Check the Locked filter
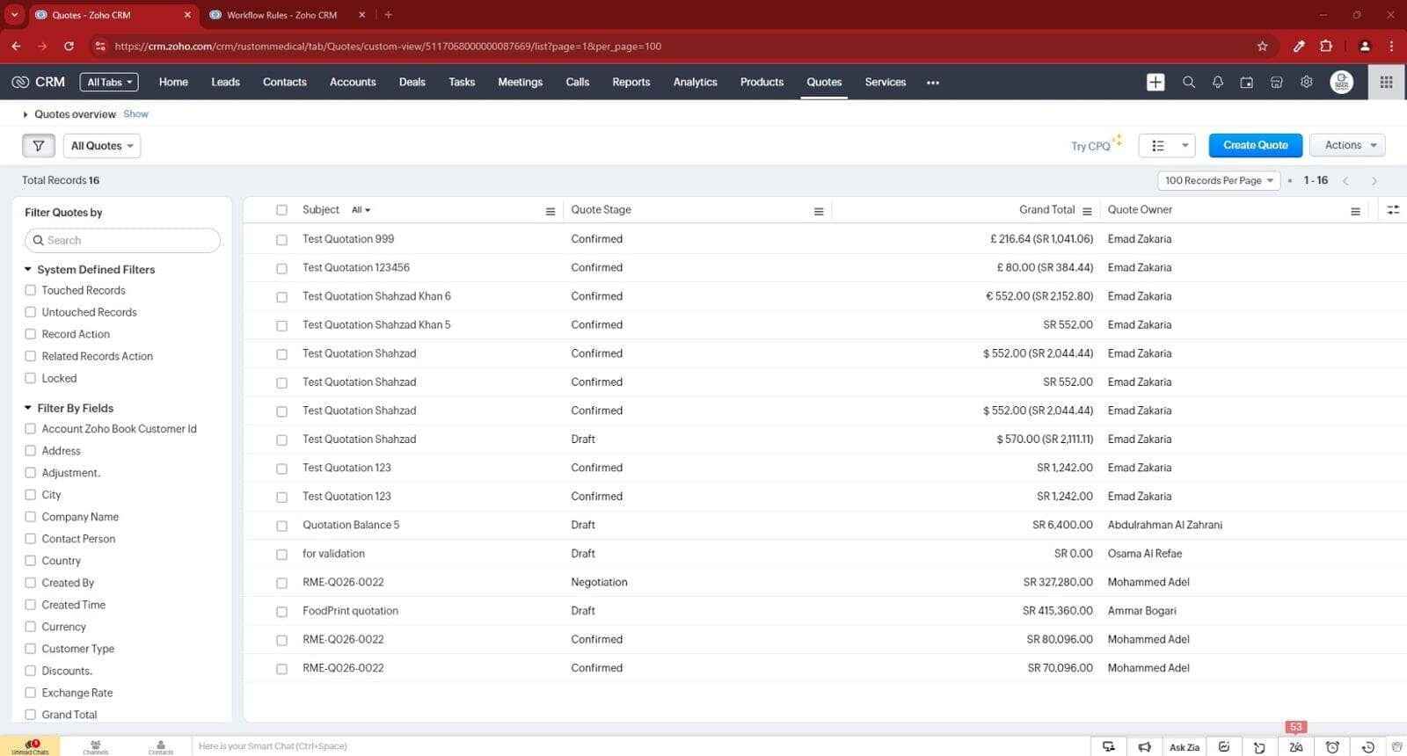This screenshot has width=1407, height=756. (x=31, y=378)
